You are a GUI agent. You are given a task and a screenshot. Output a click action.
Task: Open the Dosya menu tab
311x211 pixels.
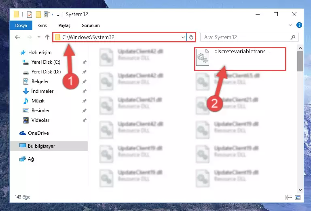pos(21,25)
